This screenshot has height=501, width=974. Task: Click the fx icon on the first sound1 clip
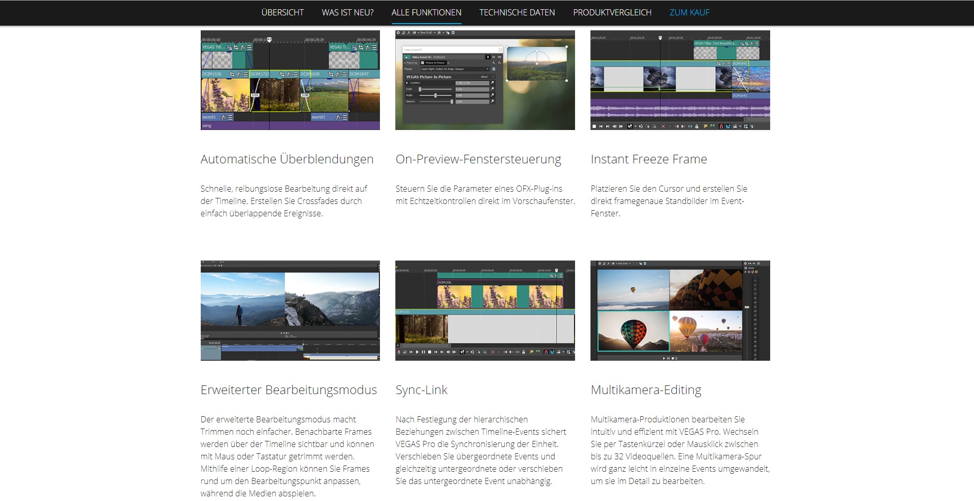(223, 118)
